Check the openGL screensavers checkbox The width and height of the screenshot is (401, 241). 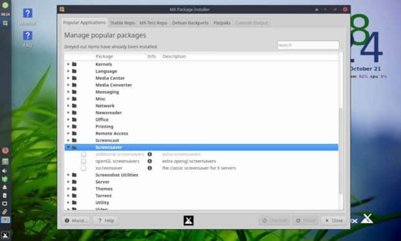pyautogui.click(x=83, y=161)
